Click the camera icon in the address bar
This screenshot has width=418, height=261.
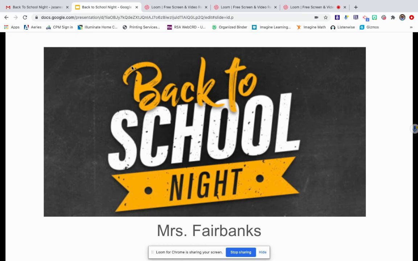[316, 17]
